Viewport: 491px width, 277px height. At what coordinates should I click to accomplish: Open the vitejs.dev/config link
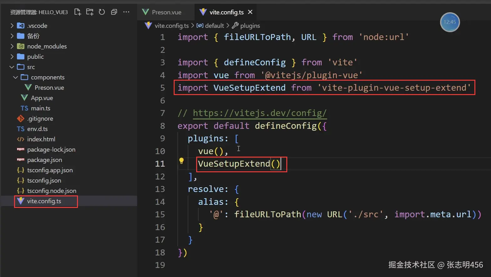pyautogui.click(x=260, y=113)
